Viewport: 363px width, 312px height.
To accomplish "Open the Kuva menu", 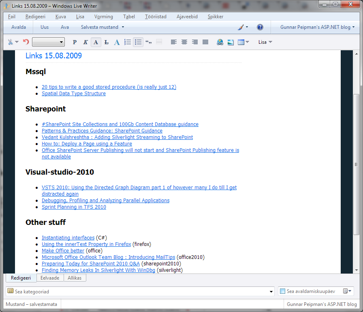I will 61,17.
